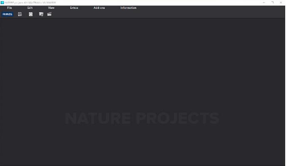Open the Add-ons menu
Image resolution: width=286 pixels, height=166 pixels.
point(99,8)
